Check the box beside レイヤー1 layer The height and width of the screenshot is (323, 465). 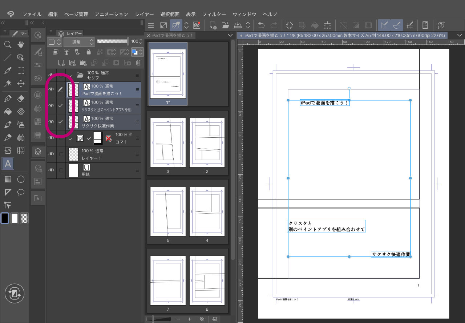61,154
